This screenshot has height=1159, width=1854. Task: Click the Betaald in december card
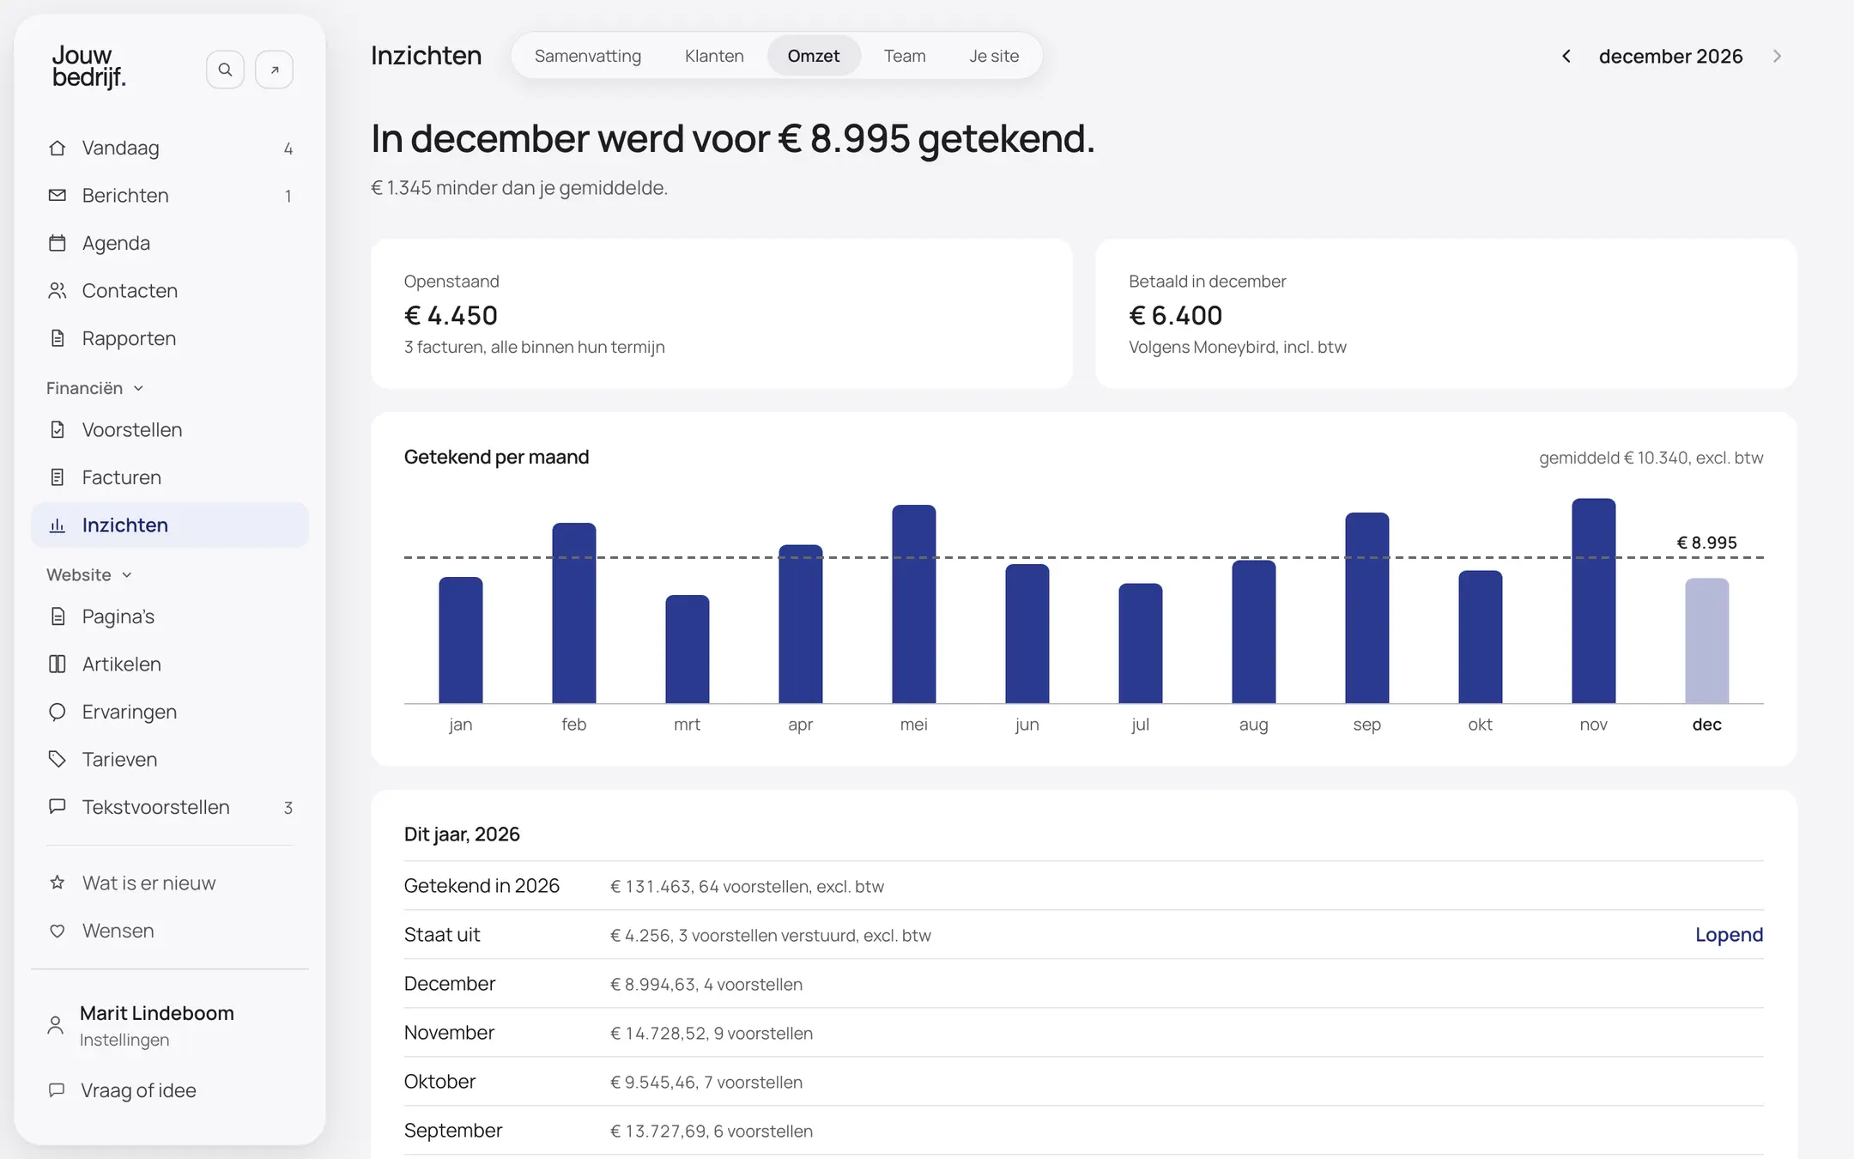click(x=1446, y=313)
